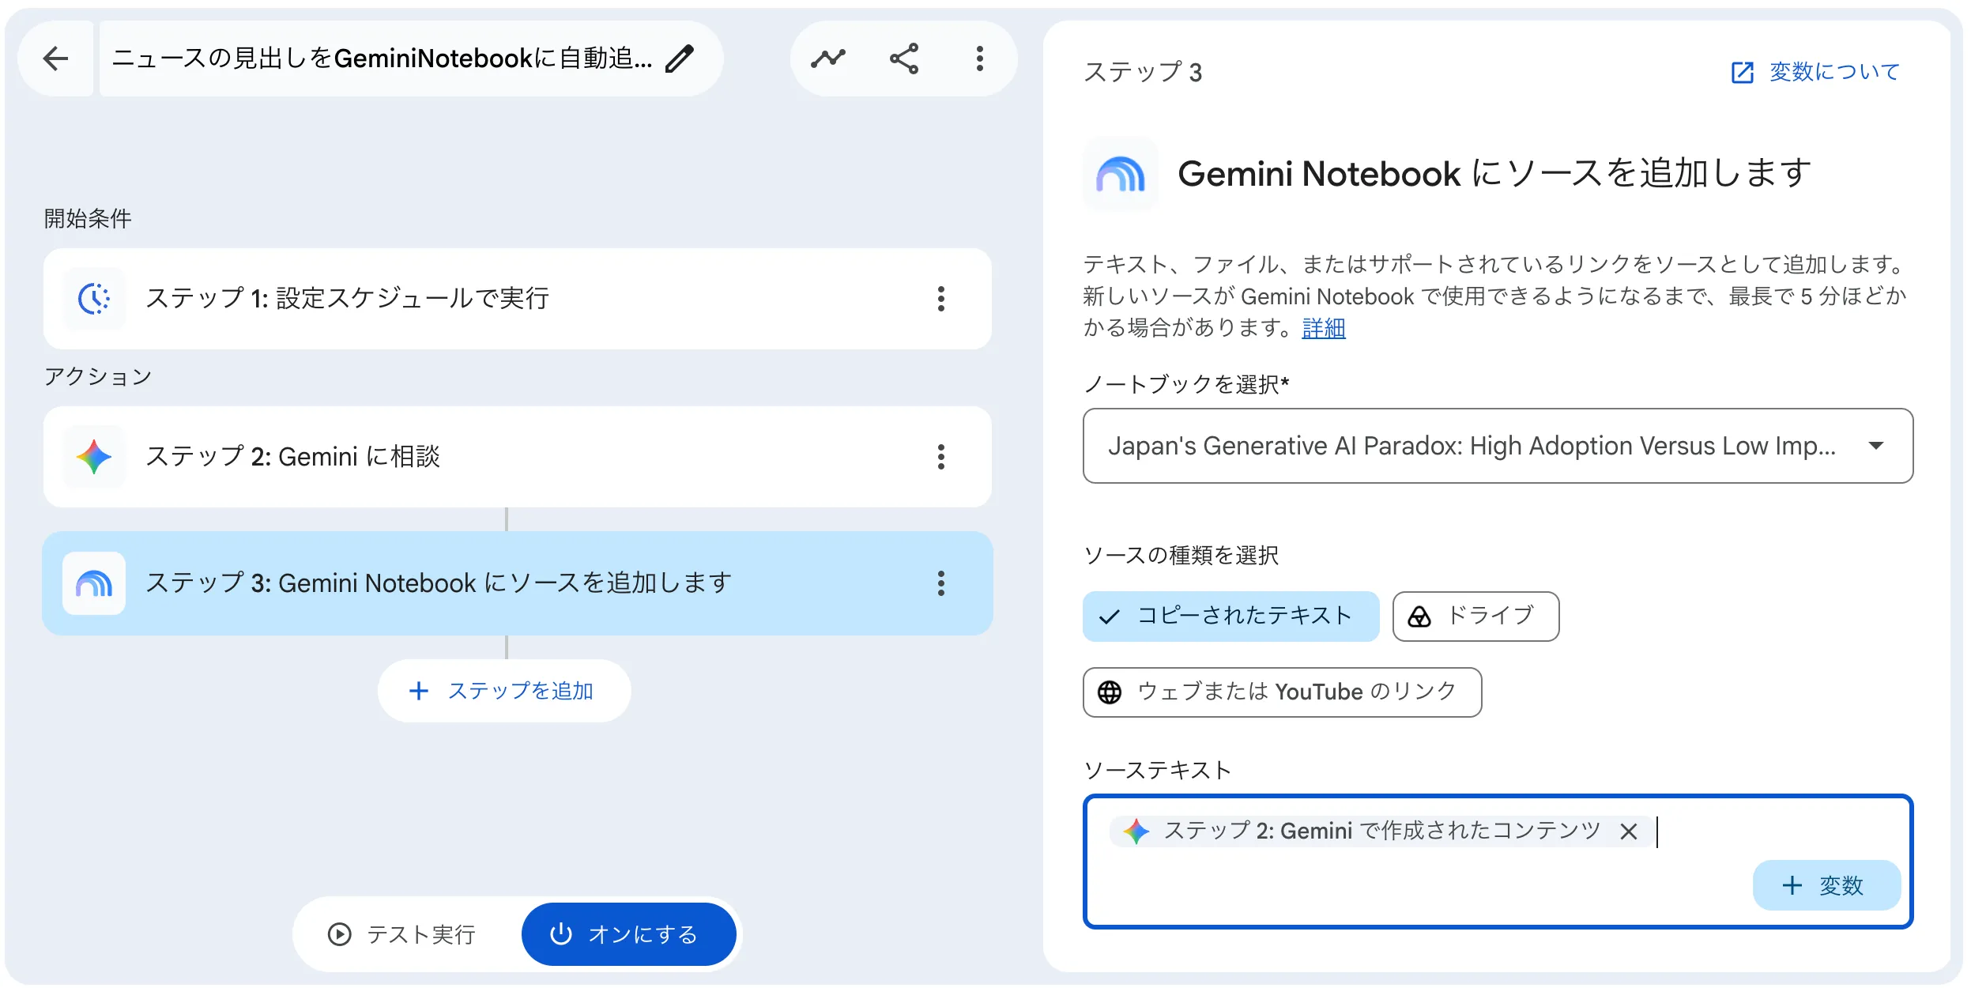1971x988 pixels.
Task: Click the external-link icon beside 変数について
Action: [x=1743, y=73]
